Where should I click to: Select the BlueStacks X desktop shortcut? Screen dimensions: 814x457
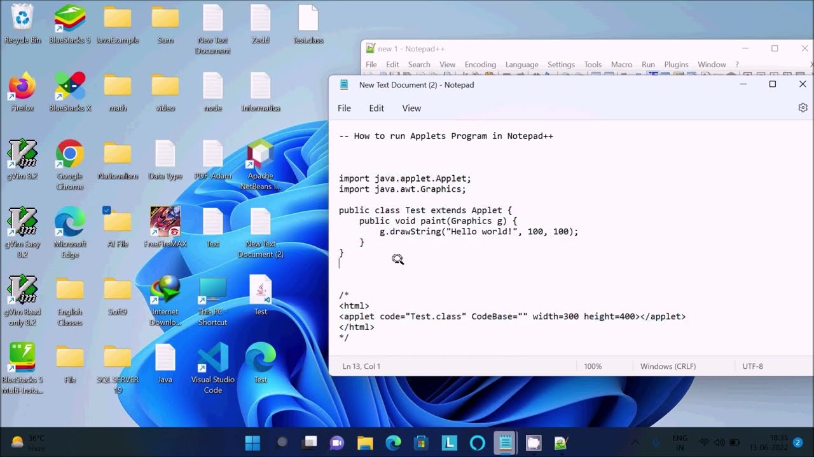tap(70, 92)
